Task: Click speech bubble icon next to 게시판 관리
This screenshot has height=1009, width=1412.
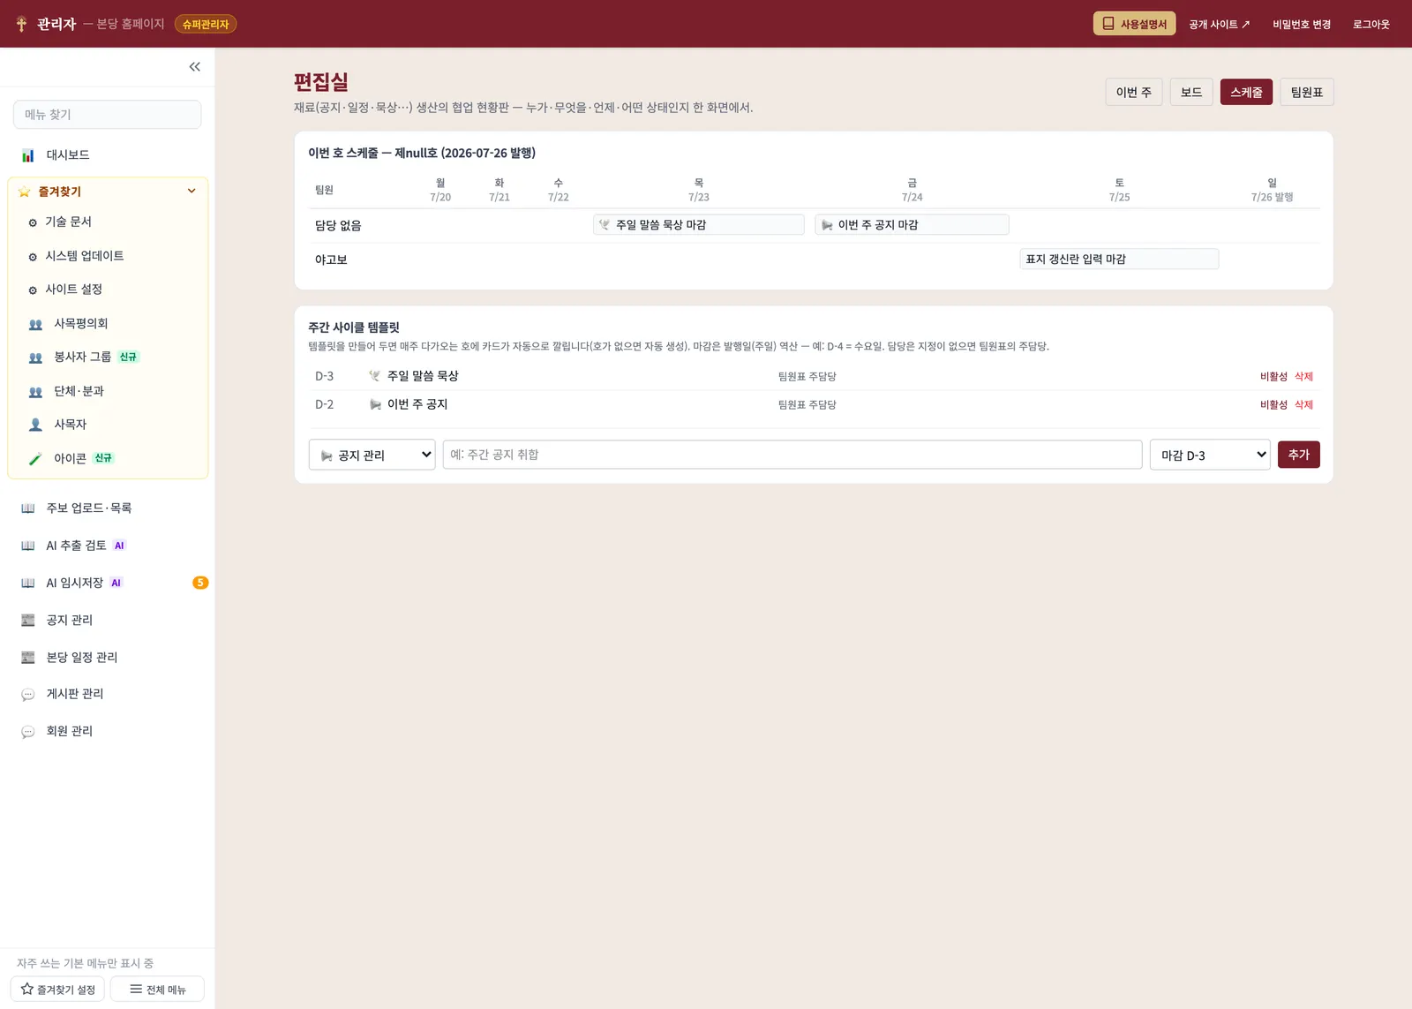Action: click(28, 695)
